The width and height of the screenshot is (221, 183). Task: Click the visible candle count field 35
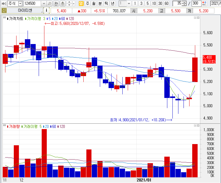(x=177, y=3)
